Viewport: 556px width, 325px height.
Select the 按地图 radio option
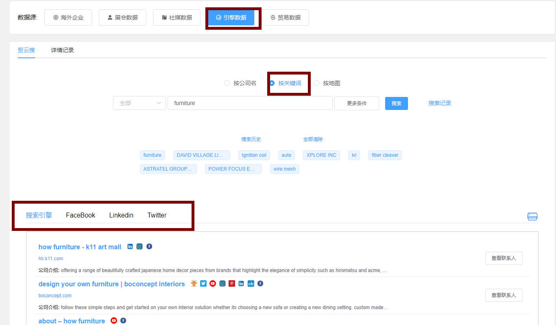327,83
